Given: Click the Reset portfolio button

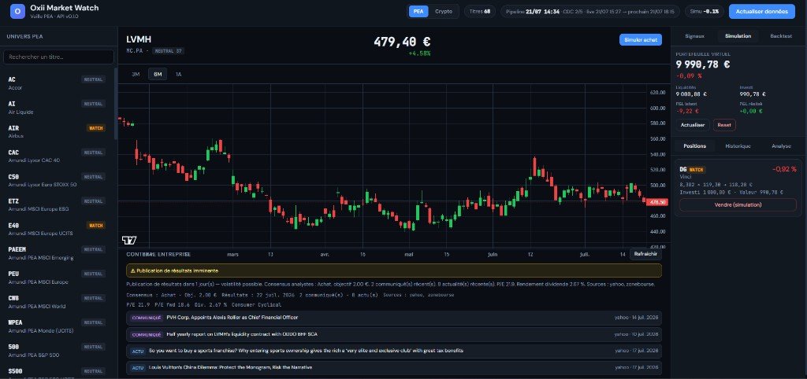Looking at the screenshot, I should tap(724, 125).
